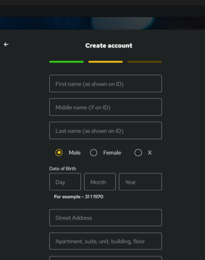
Task: Click the Year field of Date of Birth
Action: [141, 182]
